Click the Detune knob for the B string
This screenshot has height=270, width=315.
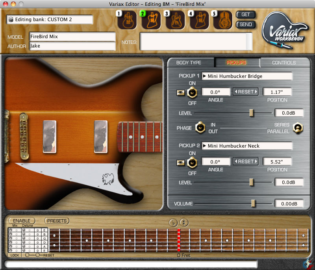(x=24, y=234)
